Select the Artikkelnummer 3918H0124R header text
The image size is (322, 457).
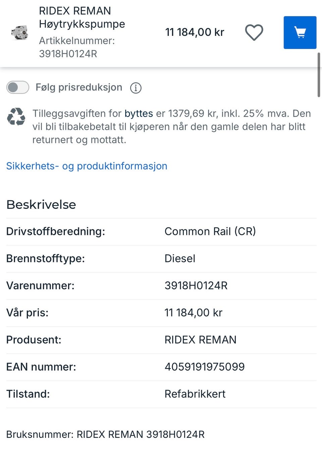[x=77, y=47]
